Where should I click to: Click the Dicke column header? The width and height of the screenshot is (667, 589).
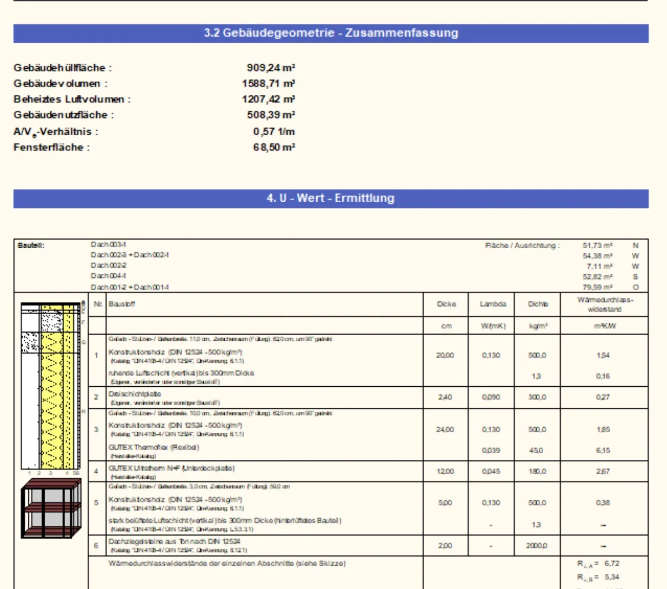click(446, 304)
